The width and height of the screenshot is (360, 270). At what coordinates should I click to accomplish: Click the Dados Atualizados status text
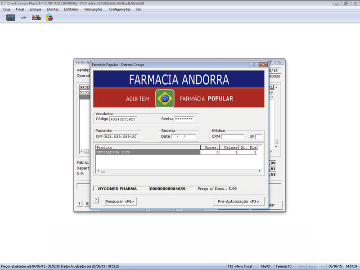coord(90,266)
